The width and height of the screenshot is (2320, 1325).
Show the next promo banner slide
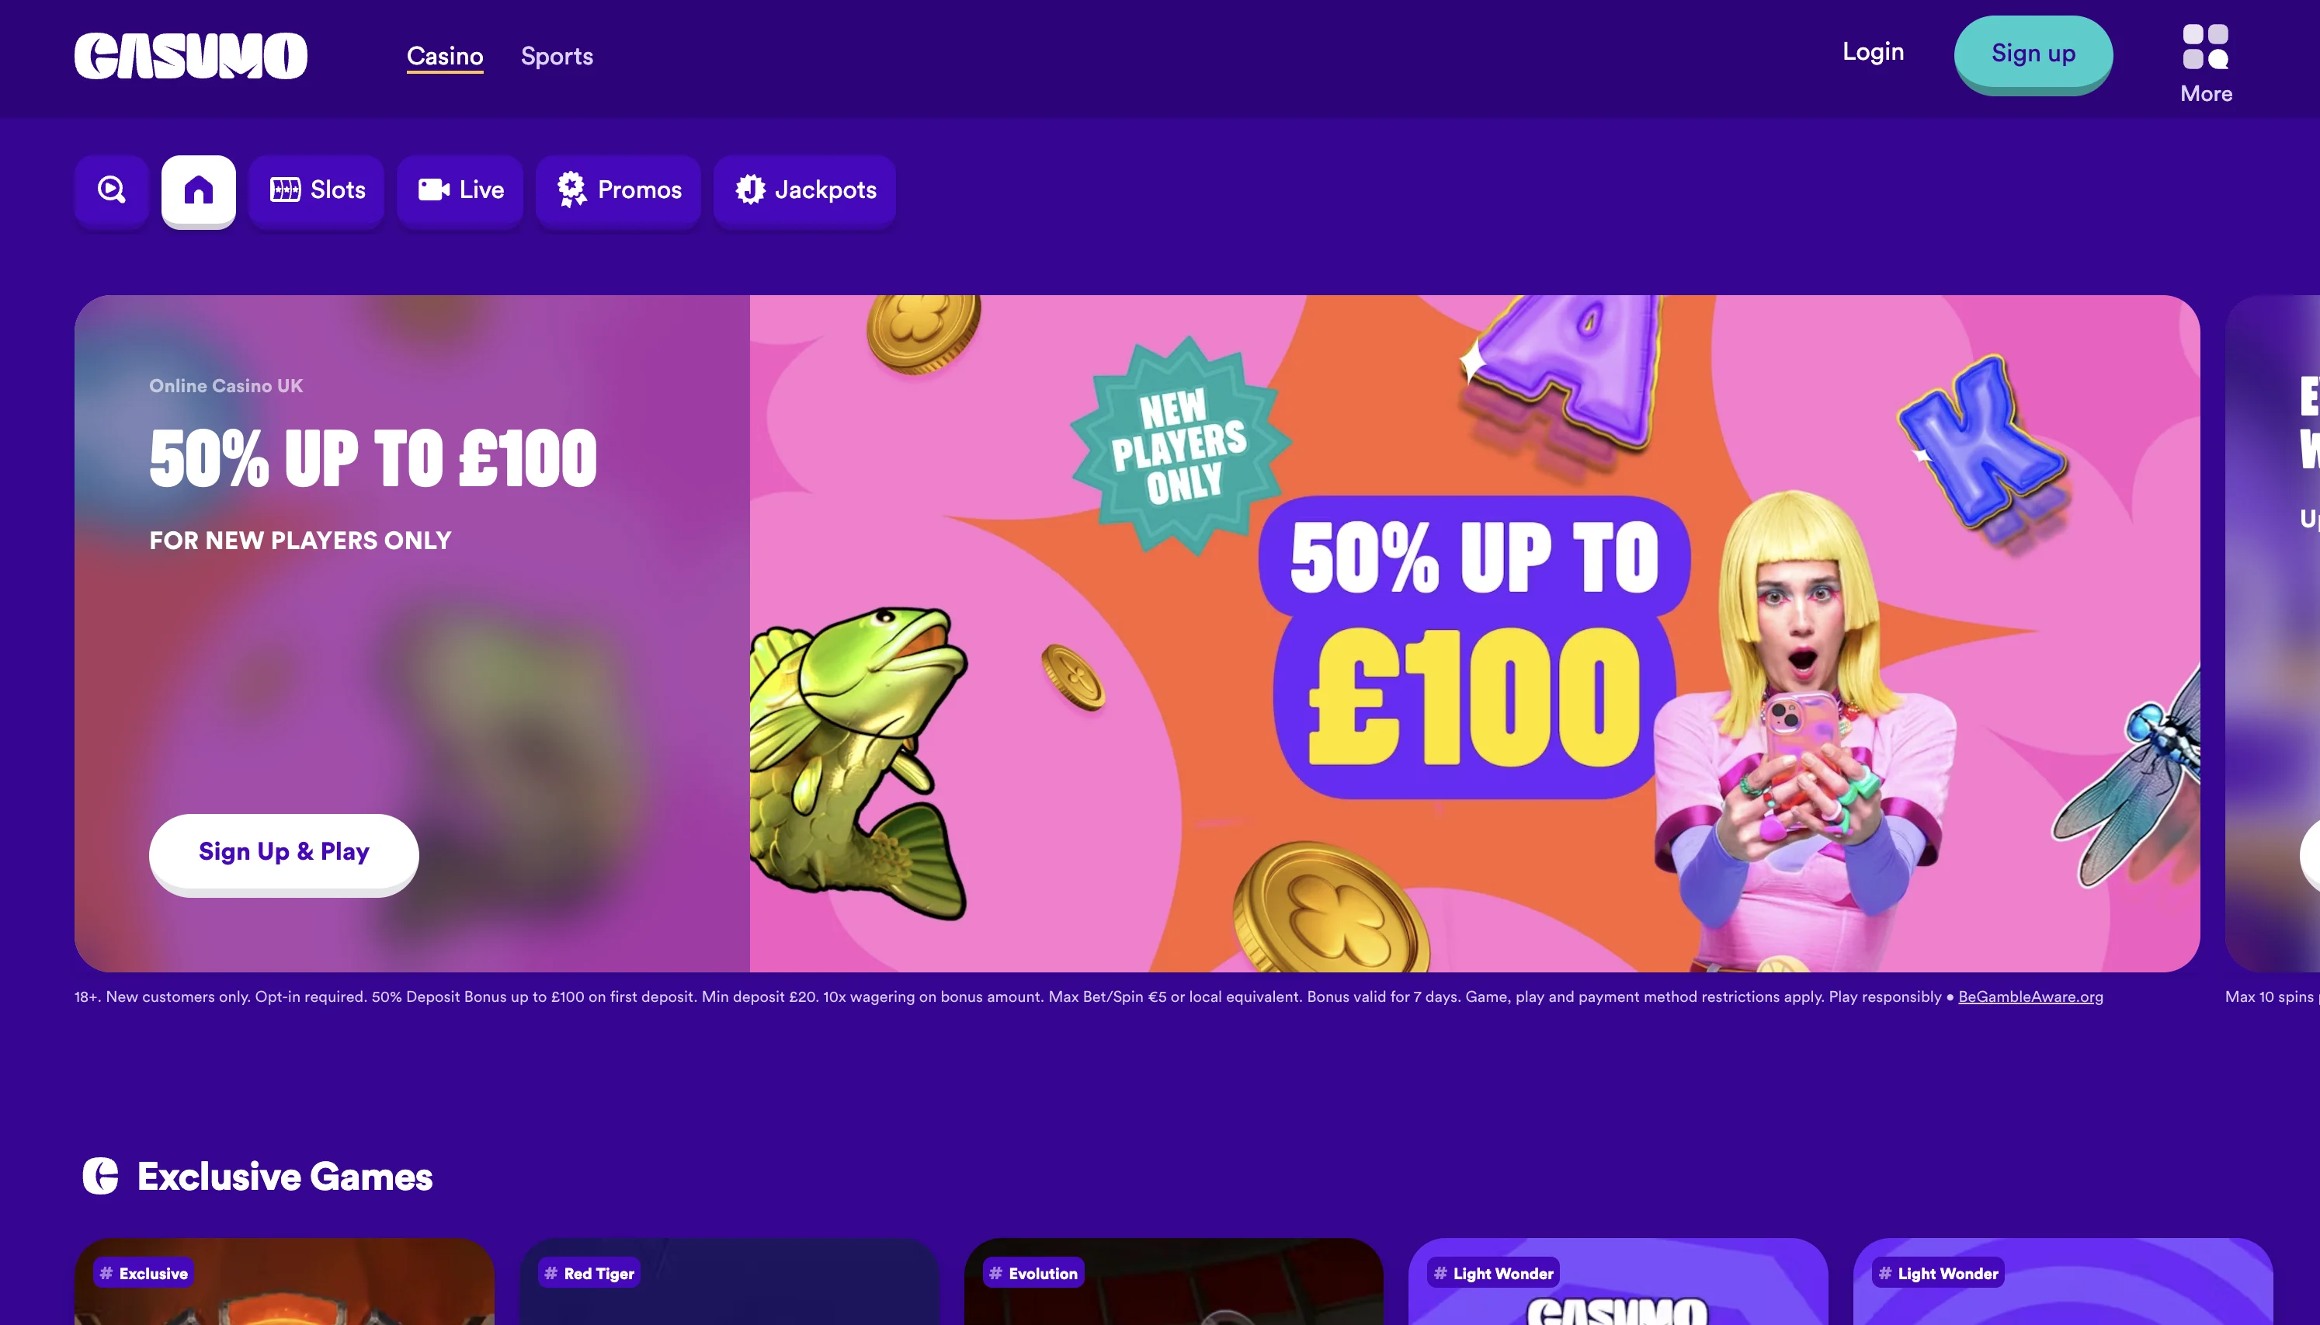2311,854
